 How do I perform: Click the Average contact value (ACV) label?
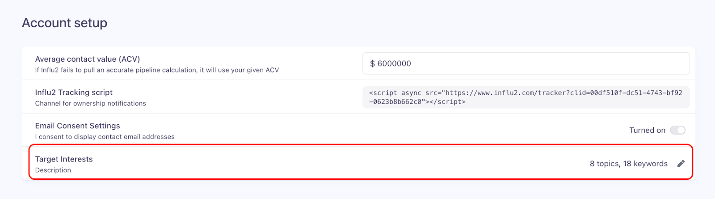pos(88,59)
